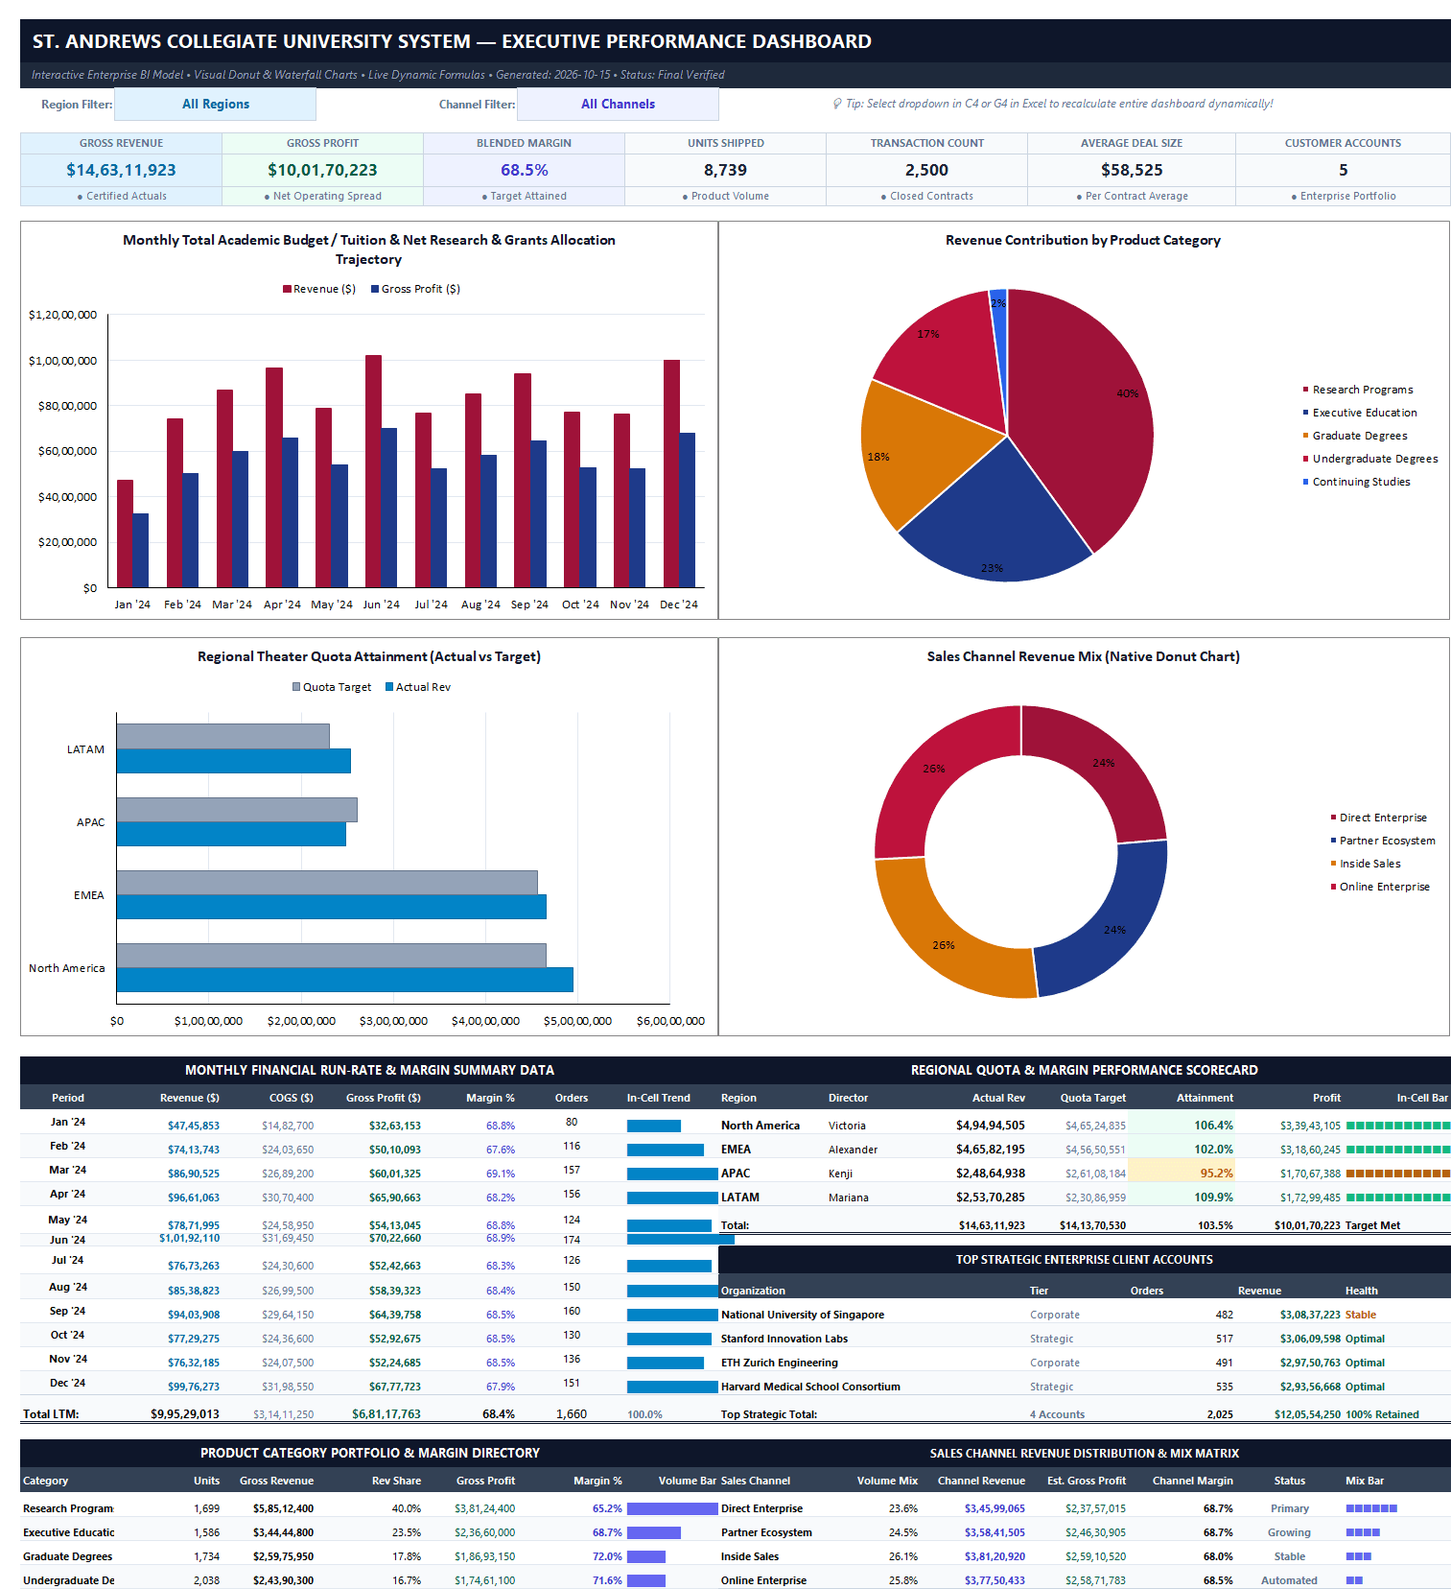1451x1589 pixels.
Task: Click Partner Ecosystem channel revenue $3,58,41,505
Action: coord(995,1532)
